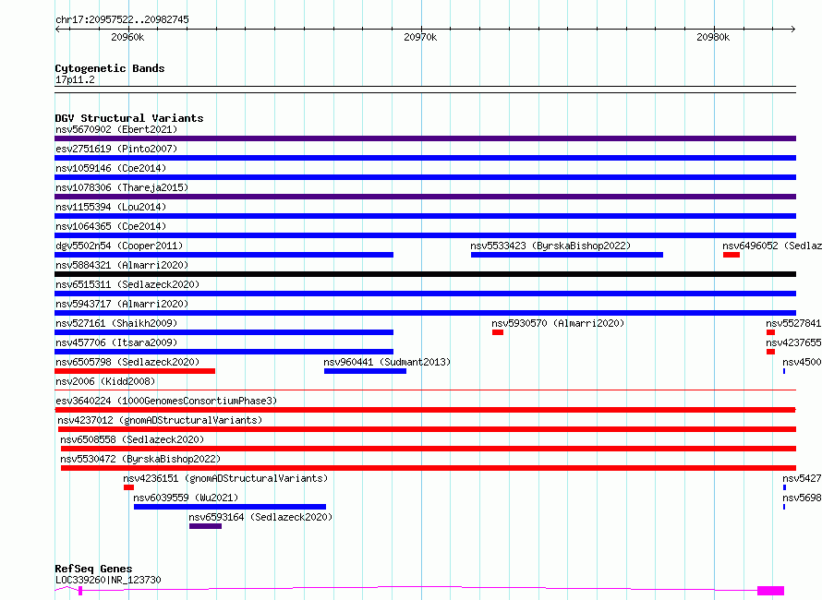Viewport: 822px width, 600px height.
Task: Click the nsv960441 (Sudmant2013) label
Action: [x=387, y=362]
